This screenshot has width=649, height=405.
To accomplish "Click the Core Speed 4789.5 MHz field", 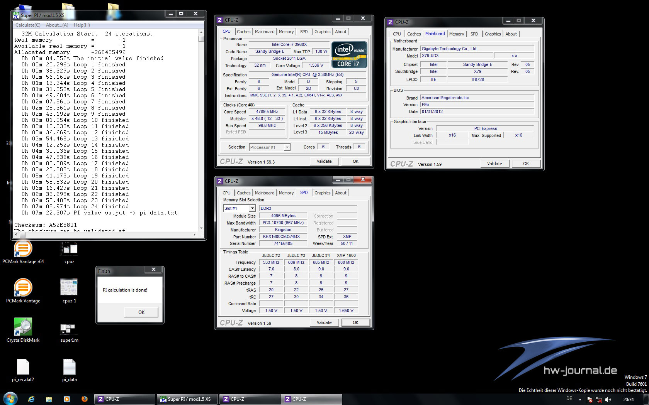I will tap(267, 111).
